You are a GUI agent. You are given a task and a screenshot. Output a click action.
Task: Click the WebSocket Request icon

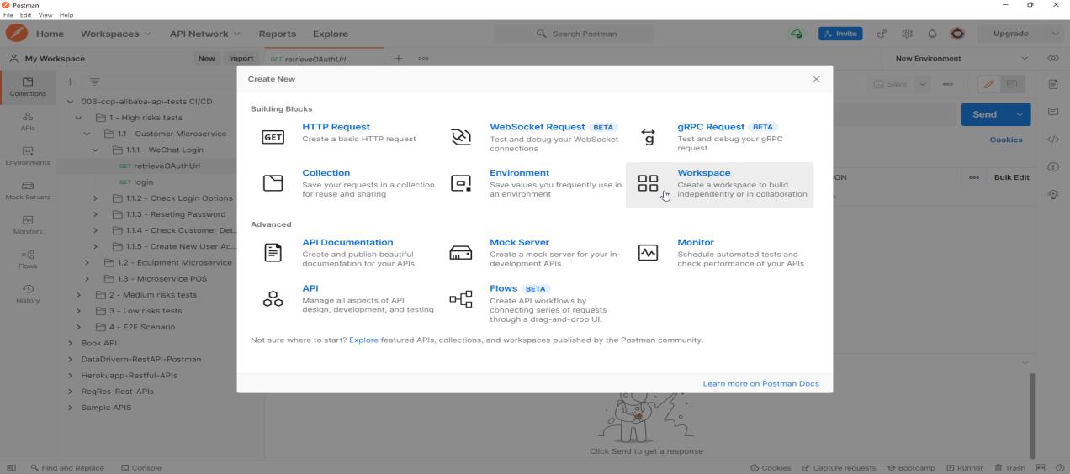tap(461, 138)
